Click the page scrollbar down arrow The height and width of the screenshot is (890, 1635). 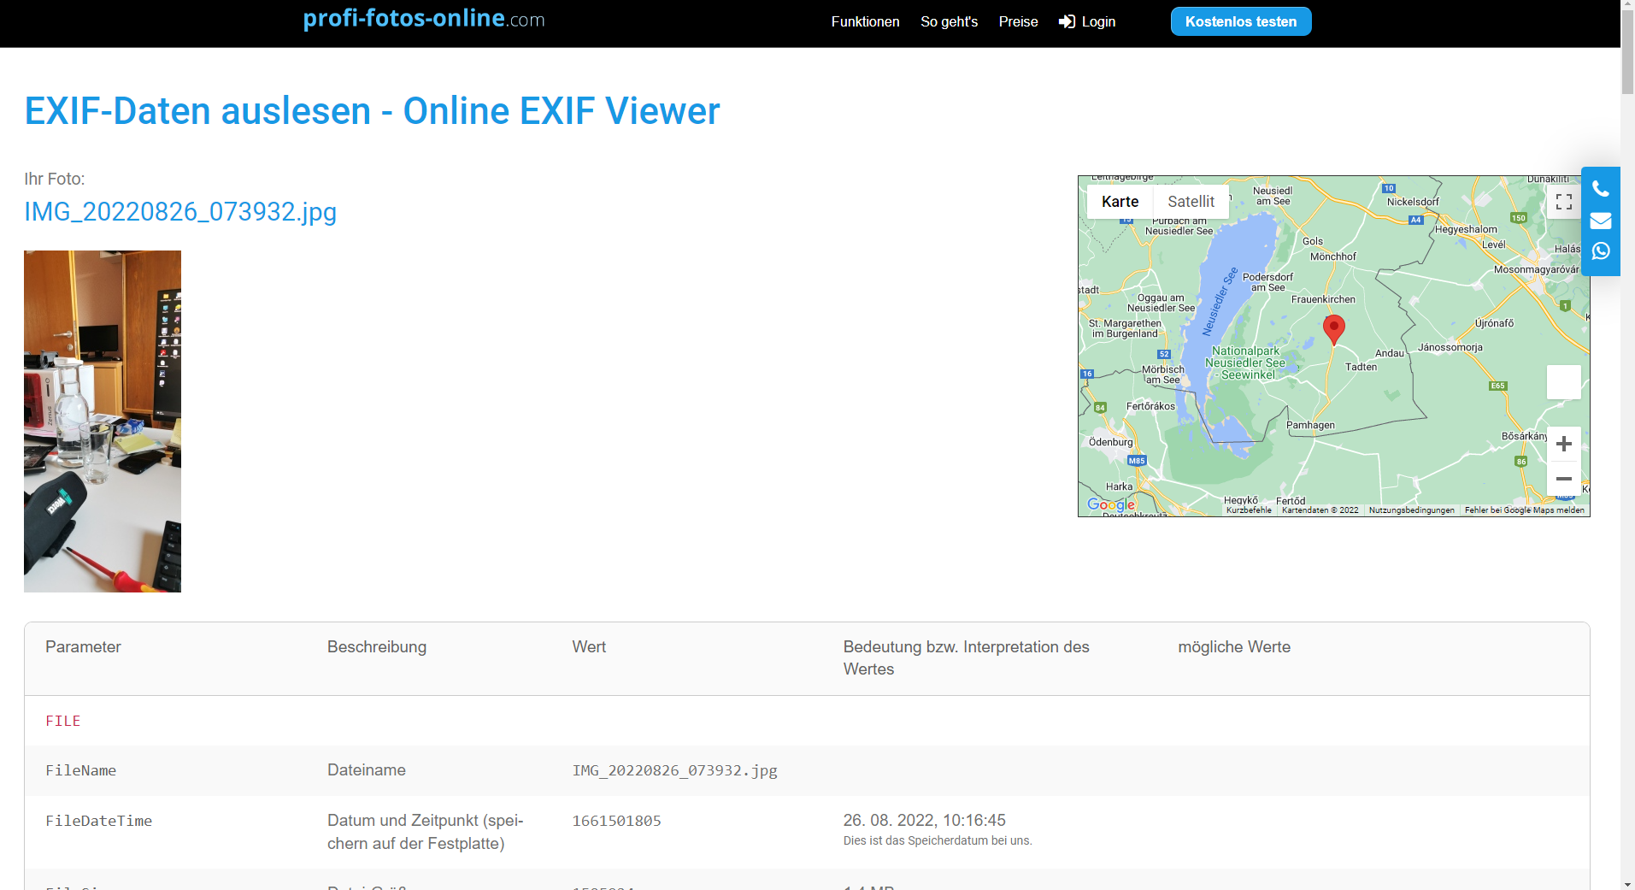1627,883
